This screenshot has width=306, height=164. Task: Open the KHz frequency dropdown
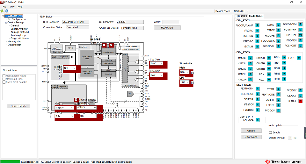tap(88, 116)
